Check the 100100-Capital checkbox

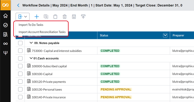20,74
